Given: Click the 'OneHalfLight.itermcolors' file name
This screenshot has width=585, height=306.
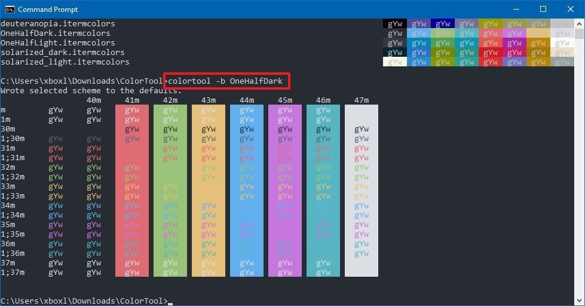Looking at the screenshot, I should point(58,43).
